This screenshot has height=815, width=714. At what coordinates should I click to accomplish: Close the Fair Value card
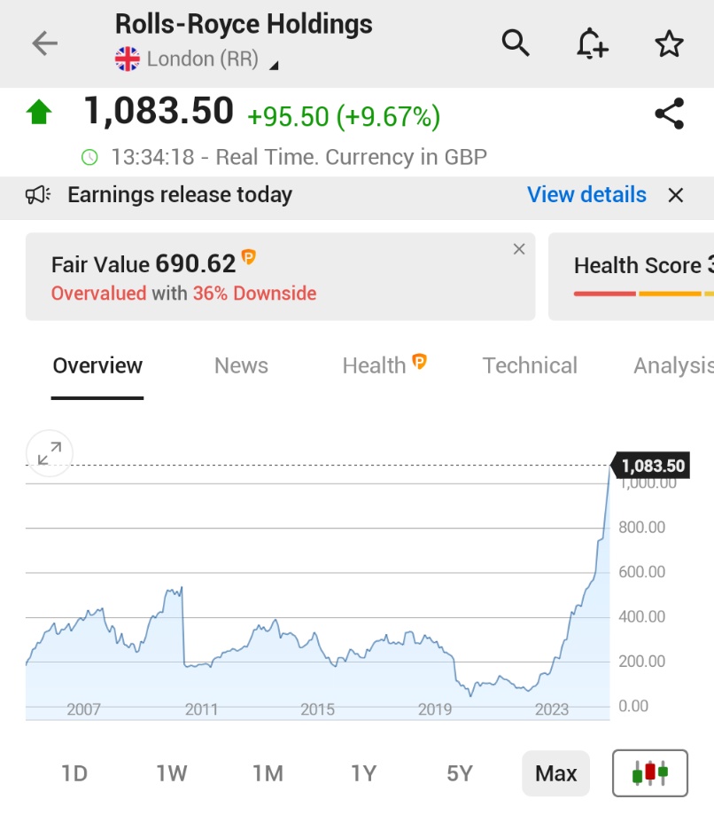pyautogui.click(x=519, y=249)
